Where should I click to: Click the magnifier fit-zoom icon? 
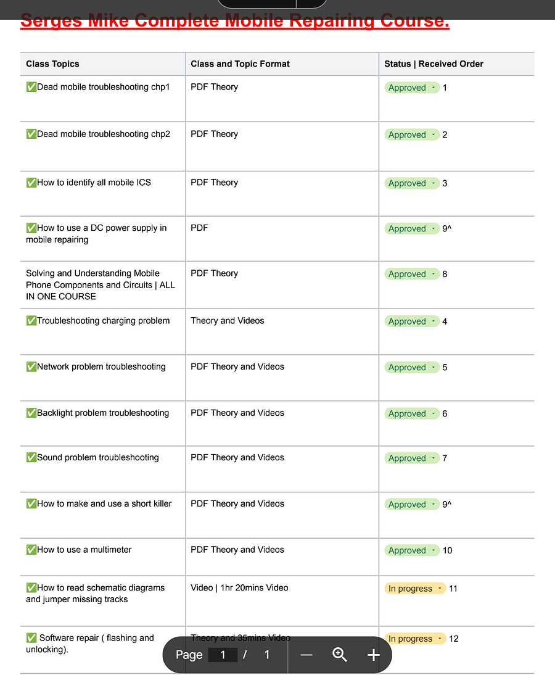(x=339, y=655)
